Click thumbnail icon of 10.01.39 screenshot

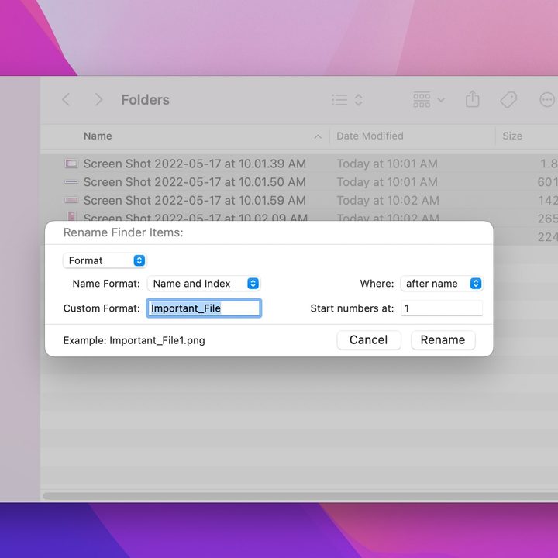click(71, 164)
